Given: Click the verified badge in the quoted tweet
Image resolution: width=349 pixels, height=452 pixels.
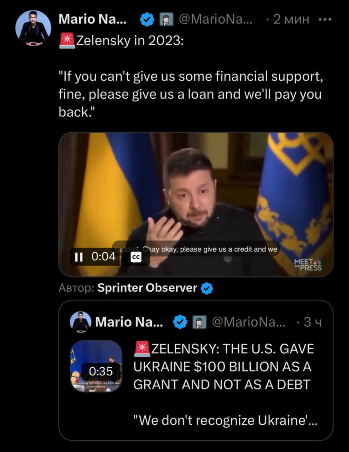Looking at the screenshot, I should click(180, 322).
